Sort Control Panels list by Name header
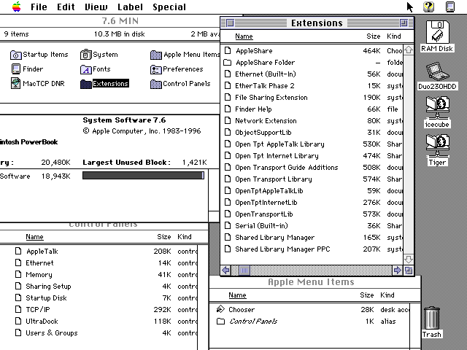The height and width of the screenshot is (350, 467). click(34, 237)
